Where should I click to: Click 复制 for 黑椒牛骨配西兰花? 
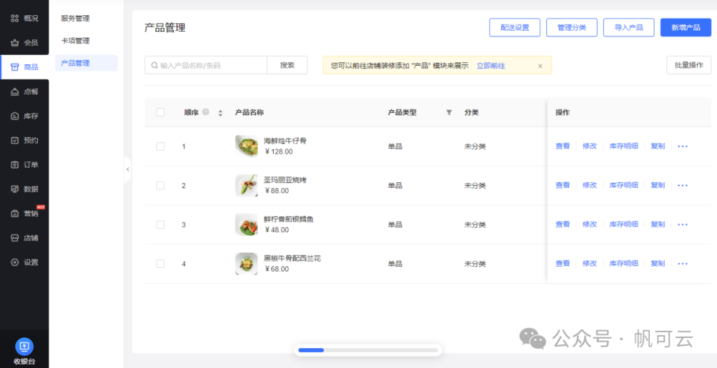pyautogui.click(x=657, y=263)
